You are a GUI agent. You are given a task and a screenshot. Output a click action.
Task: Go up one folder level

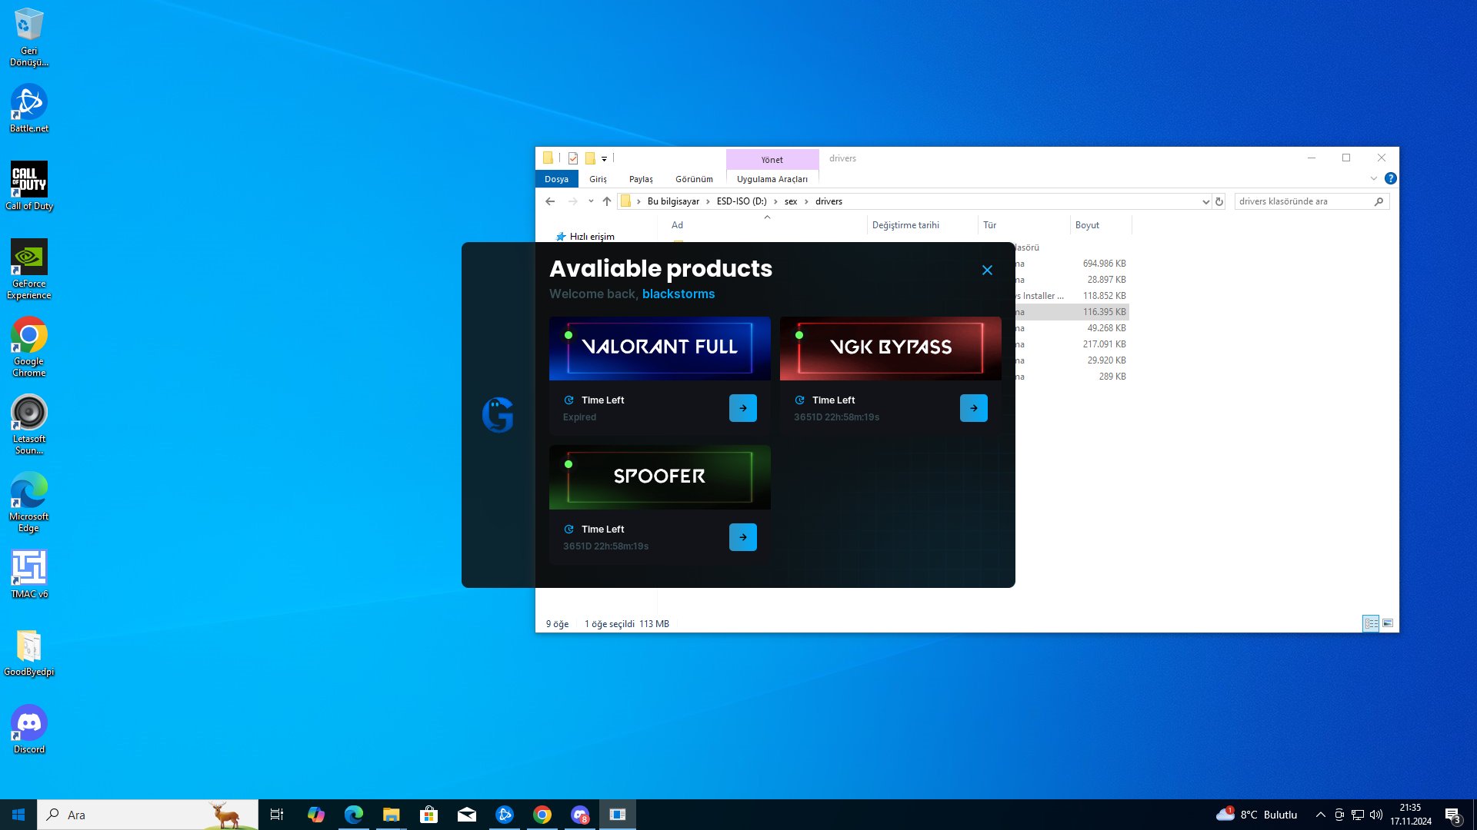pyautogui.click(x=607, y=201)
